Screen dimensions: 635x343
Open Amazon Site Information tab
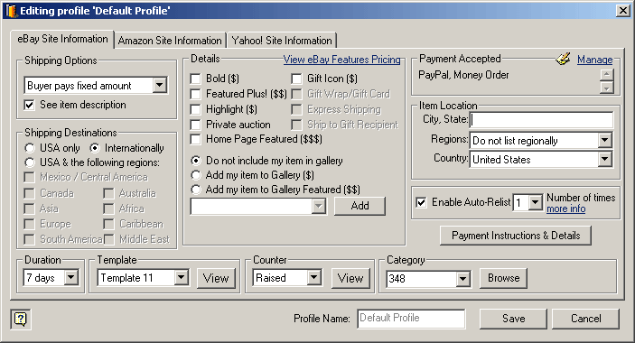point(170,41)
